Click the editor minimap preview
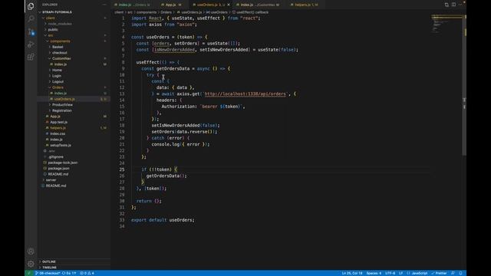Screen dimensions: 491x276 pyautogui.click(x=447, y=24)
